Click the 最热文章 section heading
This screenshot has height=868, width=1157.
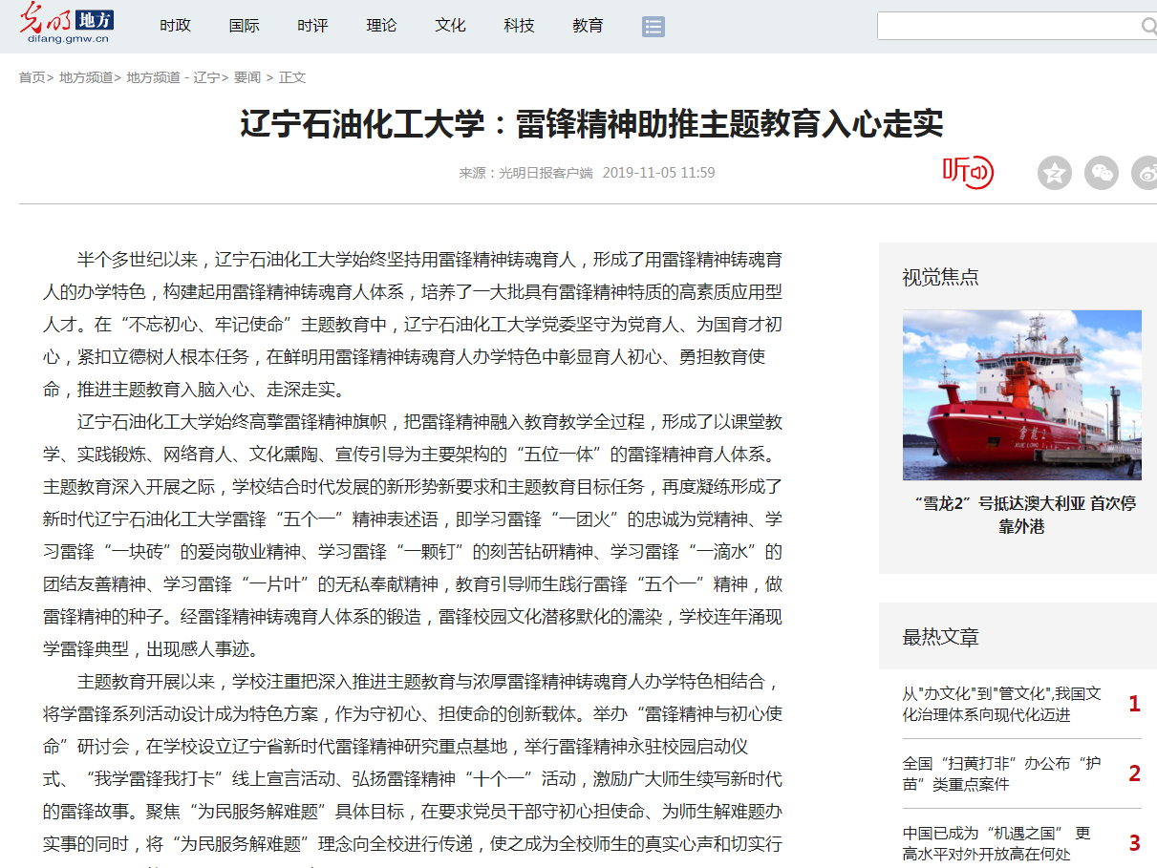pos(941,637)
